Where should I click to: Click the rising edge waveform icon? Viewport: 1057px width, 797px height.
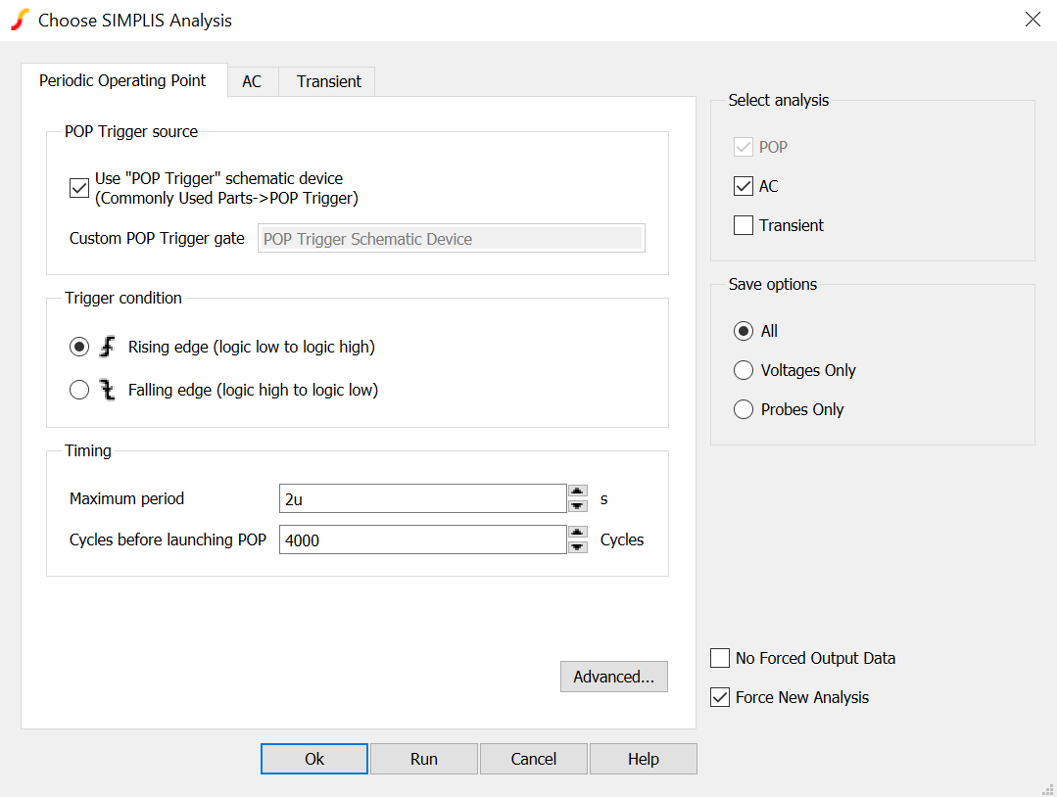108,347
